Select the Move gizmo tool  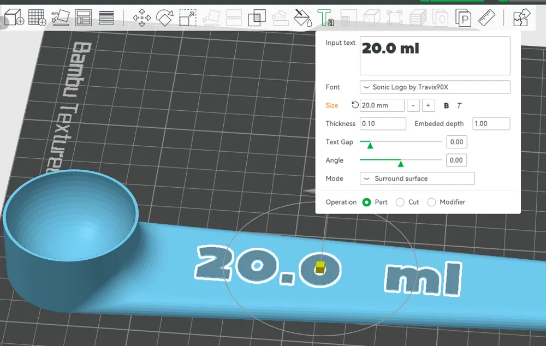point(142,18)
